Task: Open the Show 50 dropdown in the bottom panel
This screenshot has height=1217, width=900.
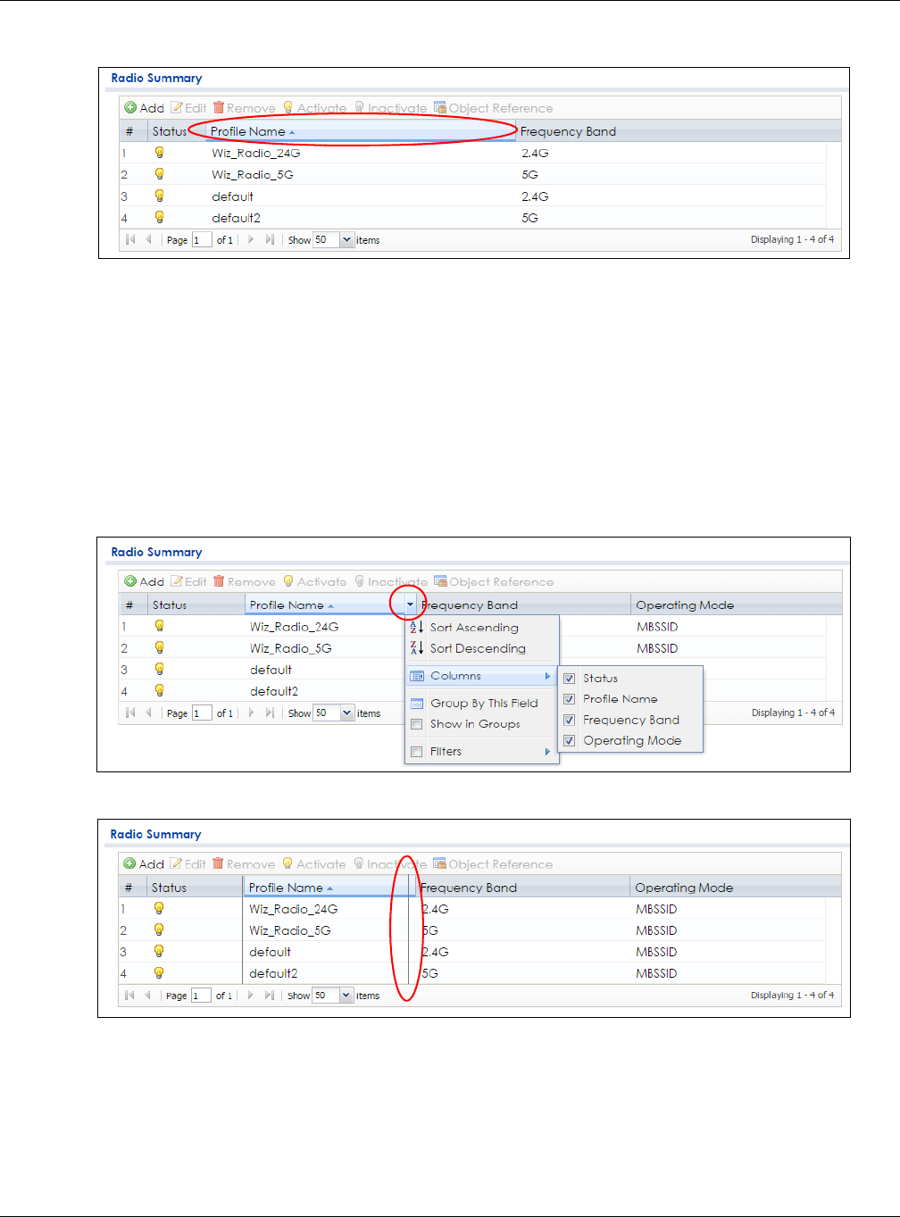Action: click(x=346, y=995)
